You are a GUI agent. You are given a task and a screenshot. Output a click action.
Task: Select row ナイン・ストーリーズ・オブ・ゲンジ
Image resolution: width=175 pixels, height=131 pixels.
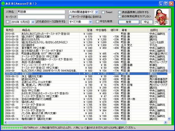click(86, 65)
